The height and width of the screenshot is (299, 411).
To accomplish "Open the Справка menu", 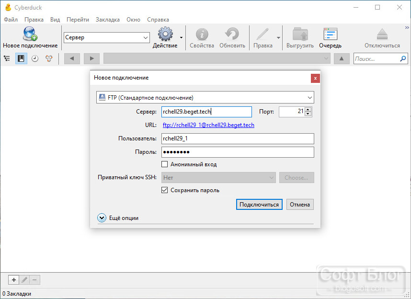I will point(158,20).
